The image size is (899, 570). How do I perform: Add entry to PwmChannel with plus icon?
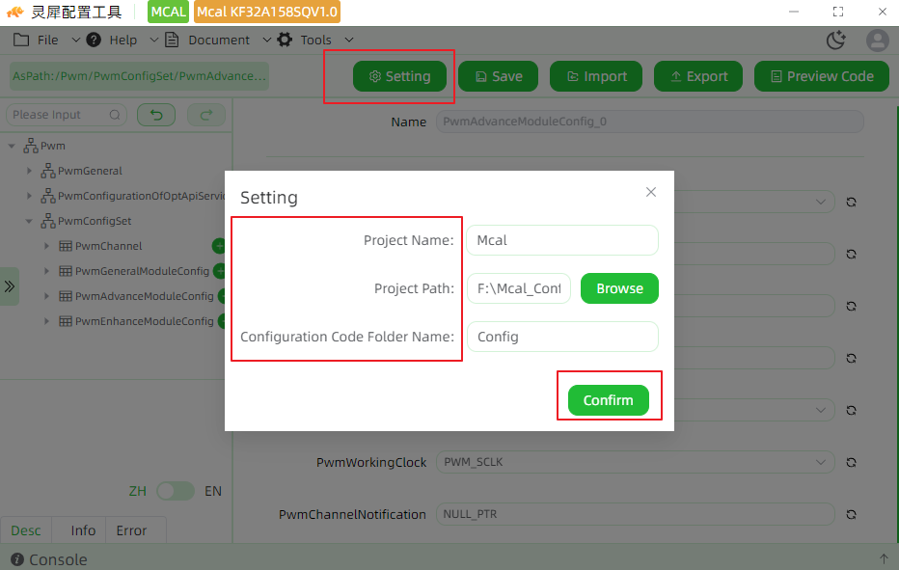click(218, 246)
